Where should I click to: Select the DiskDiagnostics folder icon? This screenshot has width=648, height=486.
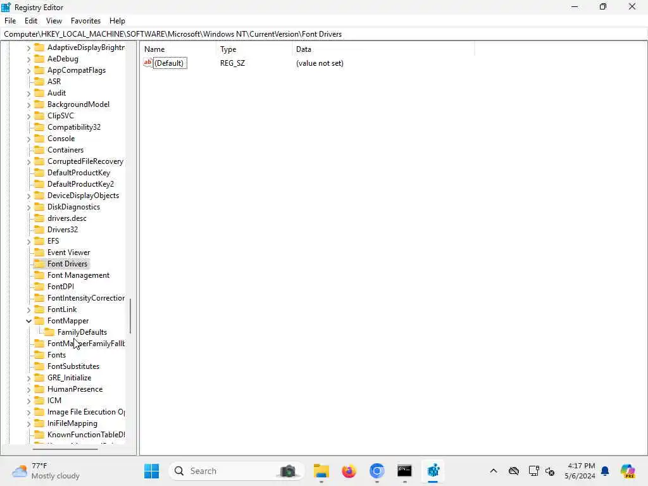(39, 207)
